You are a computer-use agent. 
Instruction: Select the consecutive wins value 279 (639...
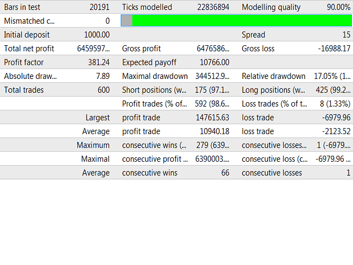coord(213,145)
